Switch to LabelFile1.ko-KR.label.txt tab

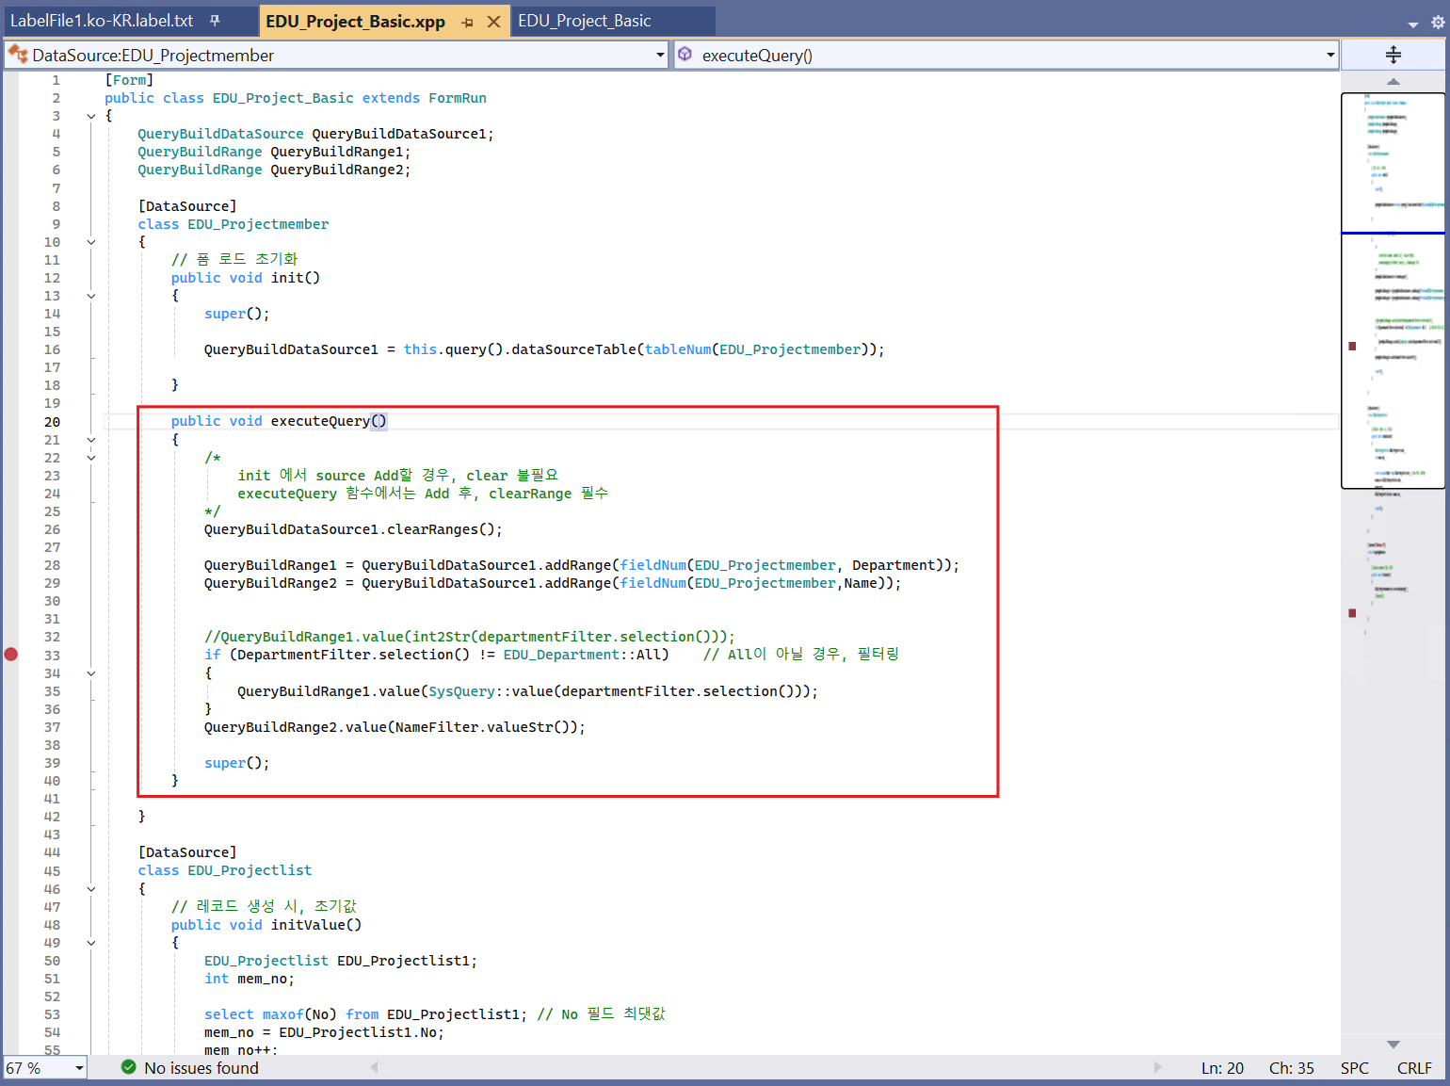click(x=102, y=21)
